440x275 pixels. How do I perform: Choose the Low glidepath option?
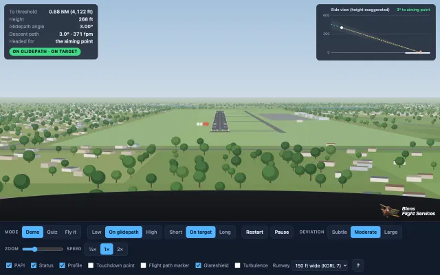[96, 232]
